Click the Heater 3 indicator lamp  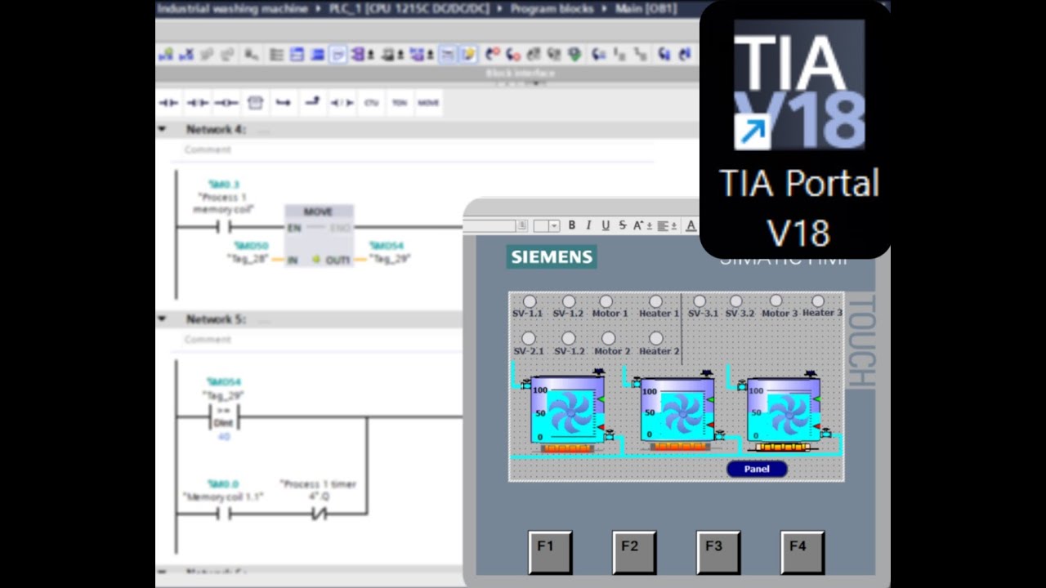pyautogui.click(x=818, y=301)
